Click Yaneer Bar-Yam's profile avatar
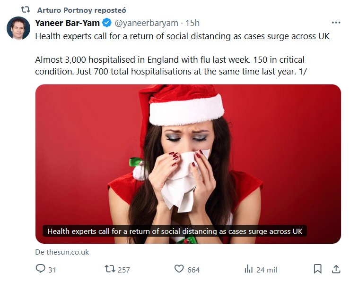Screen dimensions: 350x281 click(18, 28)
